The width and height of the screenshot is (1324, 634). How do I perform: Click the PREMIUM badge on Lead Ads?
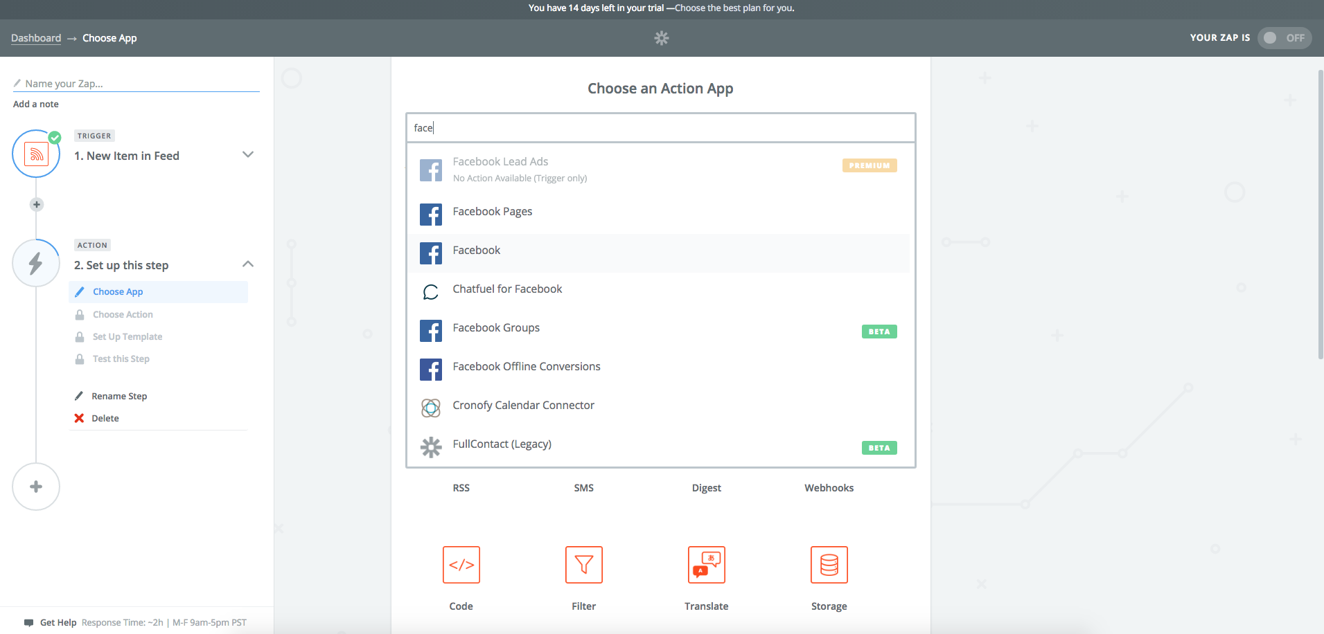tap(870, 165)
